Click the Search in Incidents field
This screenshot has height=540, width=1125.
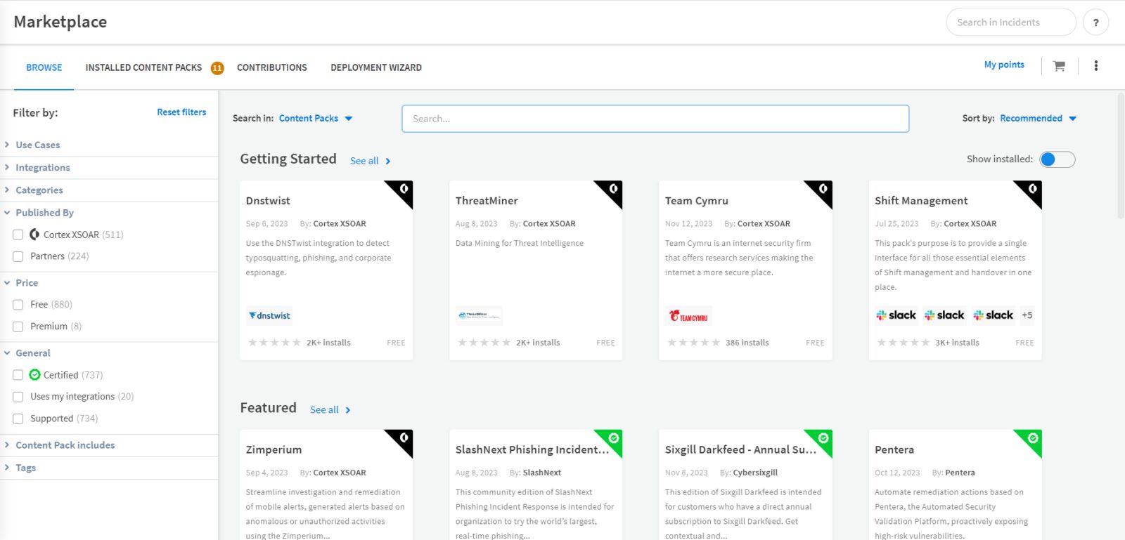[x=1011, y=22]
